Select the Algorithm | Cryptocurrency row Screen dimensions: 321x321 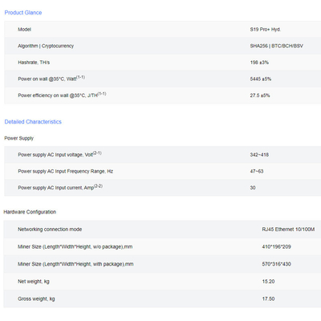click(x=162, y=46)
